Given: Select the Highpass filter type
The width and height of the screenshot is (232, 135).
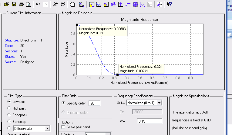Looking at the screenshot, I should click(9, 108).
